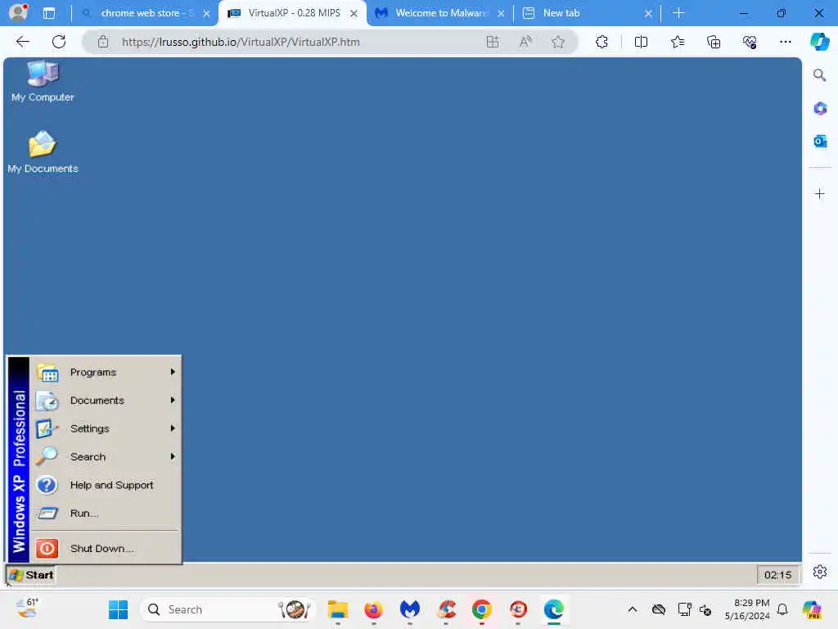
Task: Refresh the current page
Action: (59, 42)
